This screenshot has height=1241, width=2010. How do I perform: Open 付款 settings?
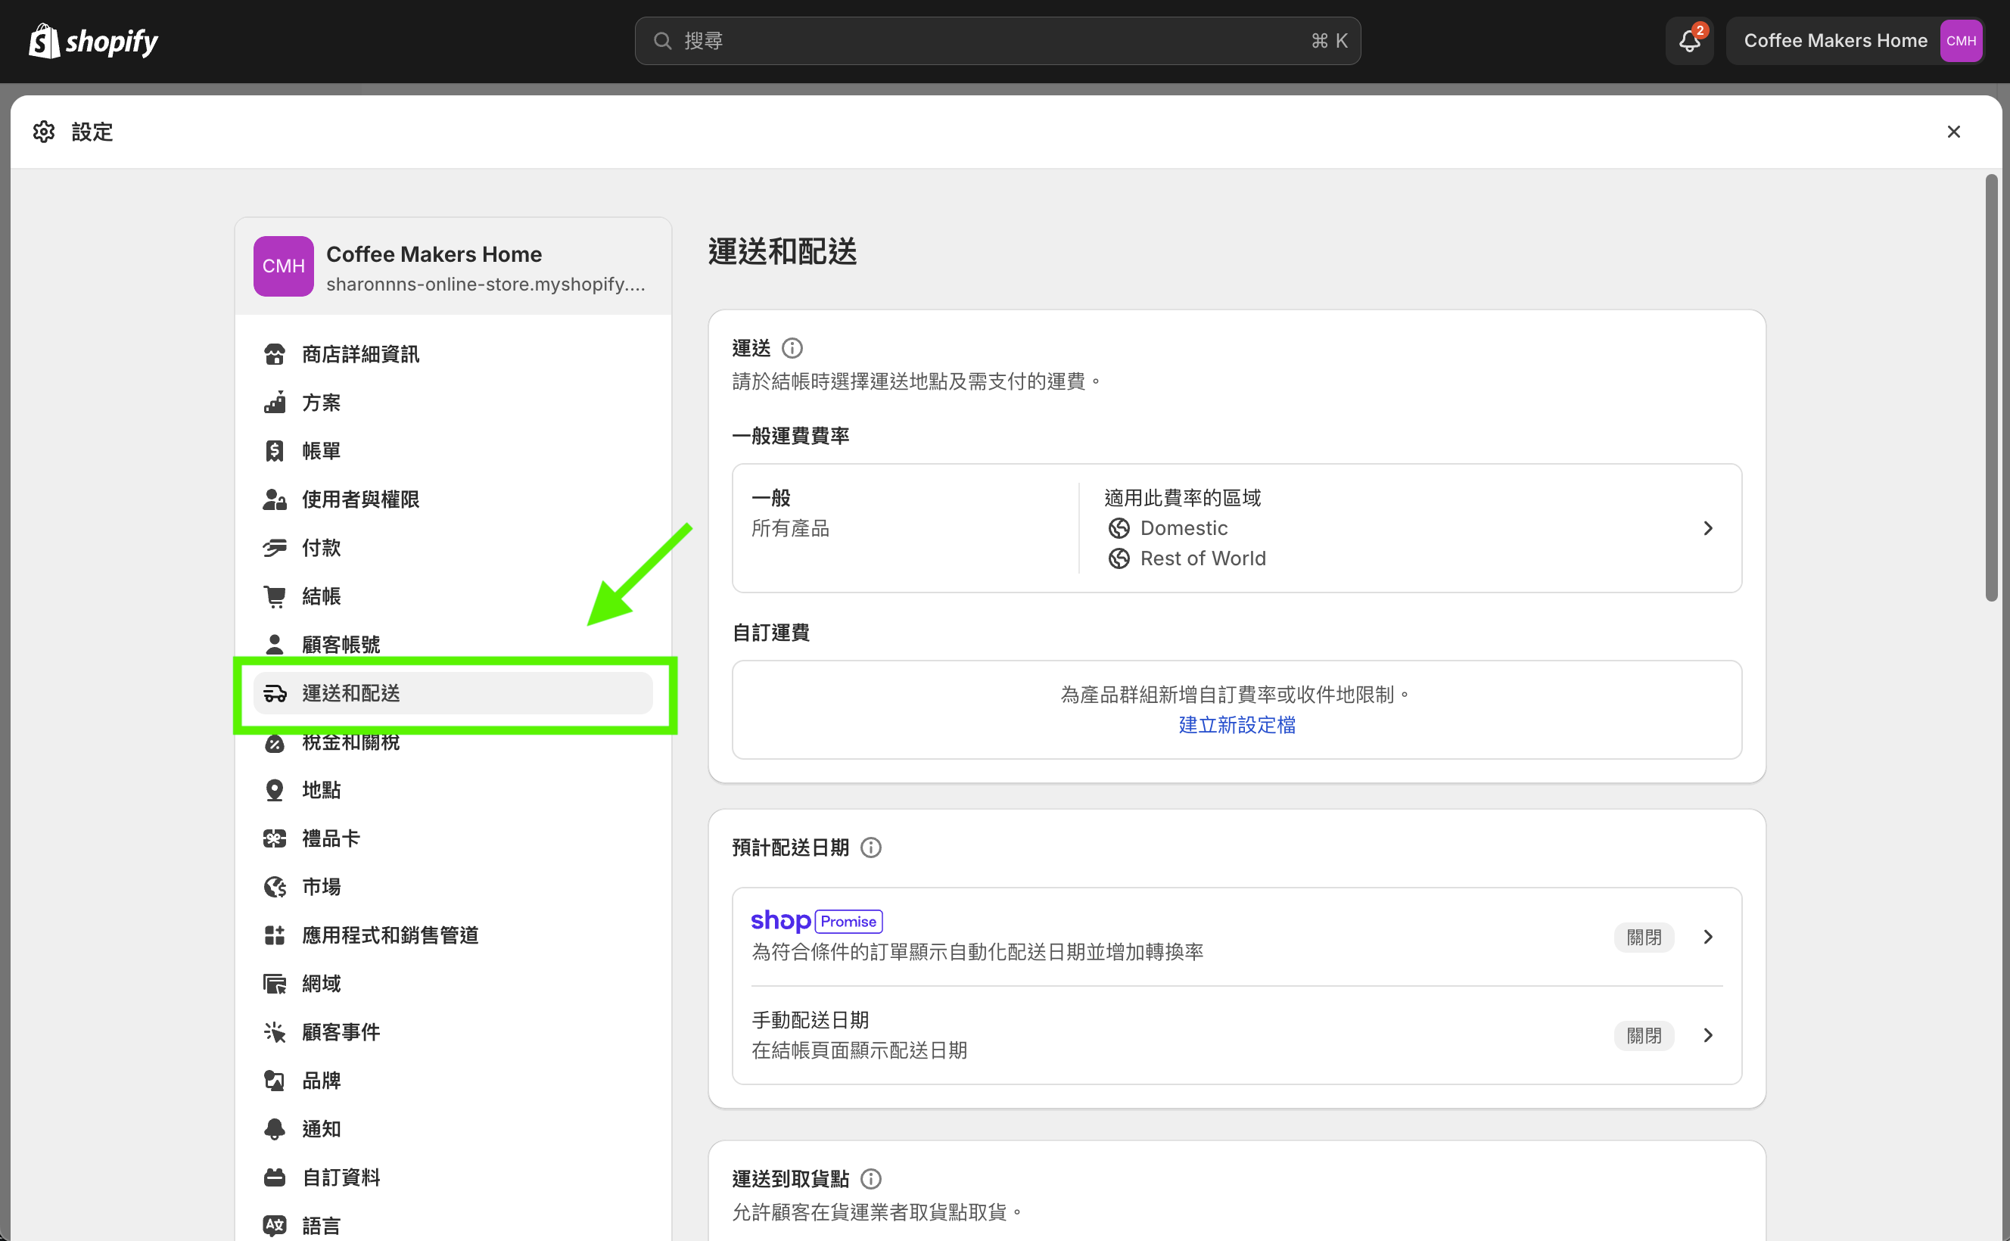point(453,549)
